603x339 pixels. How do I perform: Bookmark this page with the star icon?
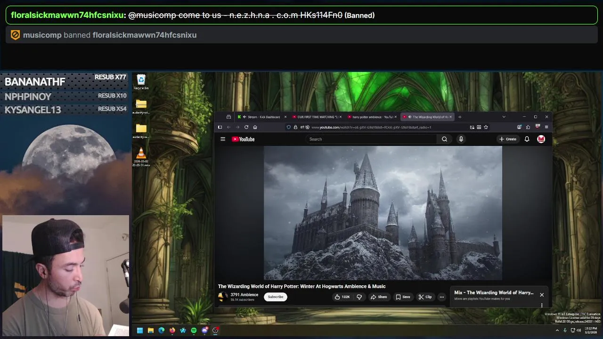(486, 127)
